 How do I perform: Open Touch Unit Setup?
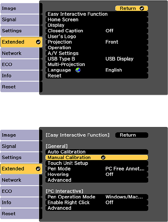pyautogui.click(x=97, y=163)
